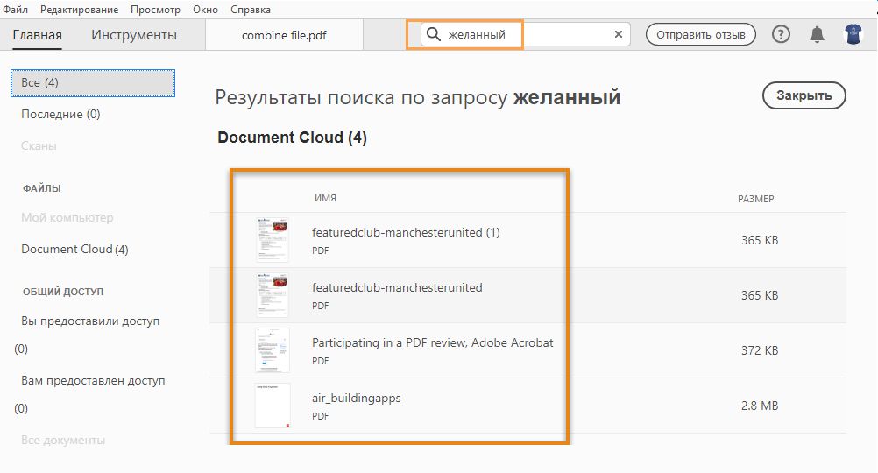Click into the search field with желанный

[x=525, y=35]
